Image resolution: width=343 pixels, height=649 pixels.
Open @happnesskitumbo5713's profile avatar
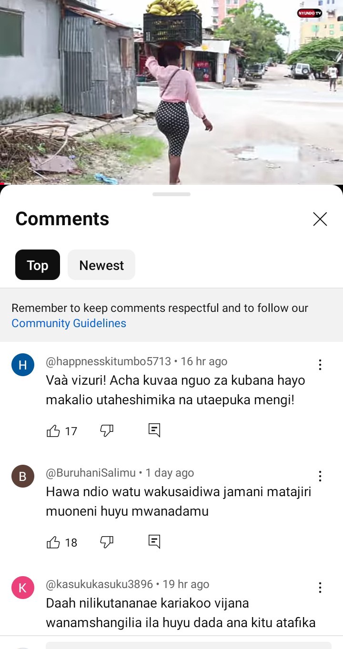tap(23, 365)
